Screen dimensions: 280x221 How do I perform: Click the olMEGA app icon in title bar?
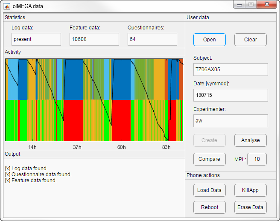[7, 6]
